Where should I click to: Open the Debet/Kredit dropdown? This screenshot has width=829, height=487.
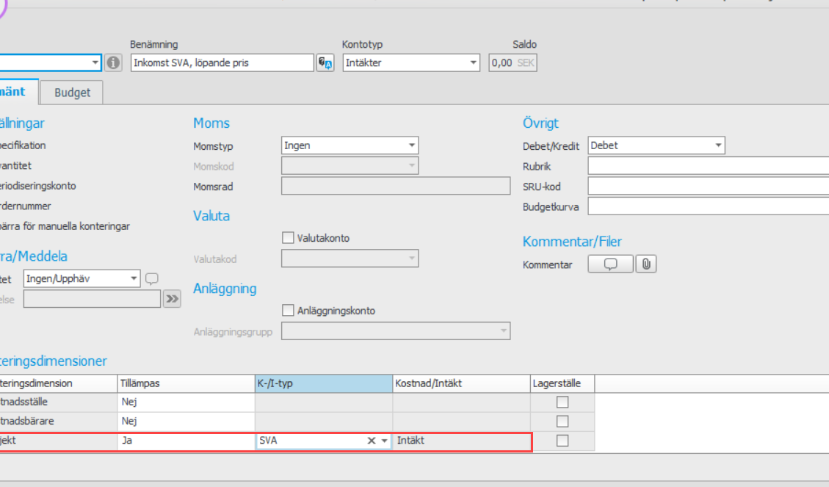pos(656,145)
